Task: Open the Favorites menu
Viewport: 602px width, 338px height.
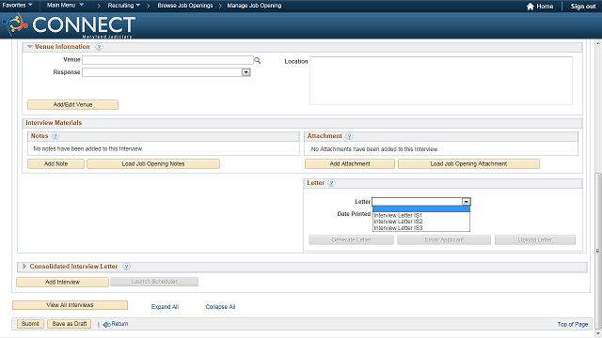Action: pyautogui.click(x=17, y=5)
